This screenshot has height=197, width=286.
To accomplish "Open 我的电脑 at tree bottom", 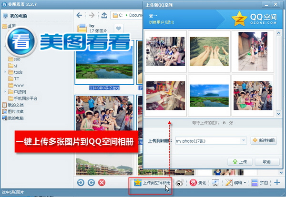I will tap(13, 118).
